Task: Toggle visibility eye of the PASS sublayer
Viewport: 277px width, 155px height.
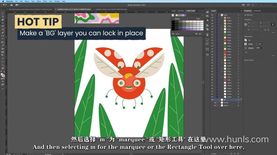Action: click(212, 18)
